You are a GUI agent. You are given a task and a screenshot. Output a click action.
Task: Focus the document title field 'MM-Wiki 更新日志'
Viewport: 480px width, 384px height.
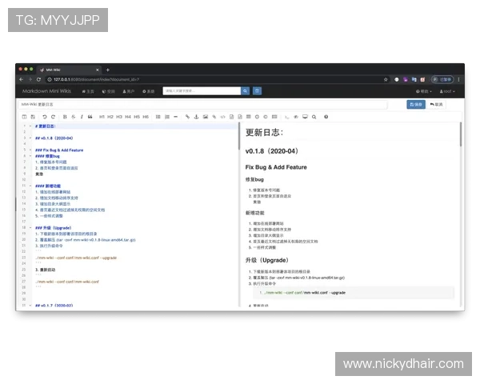tap(202, 105)
